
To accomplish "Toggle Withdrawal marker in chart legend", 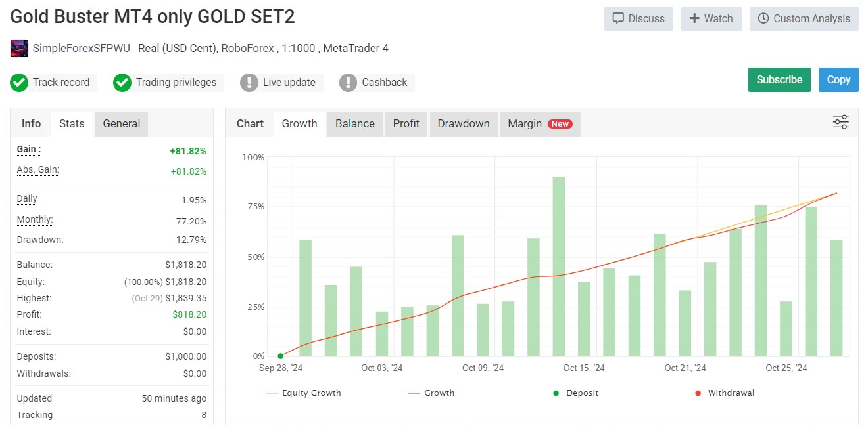I will coord(725,393).
